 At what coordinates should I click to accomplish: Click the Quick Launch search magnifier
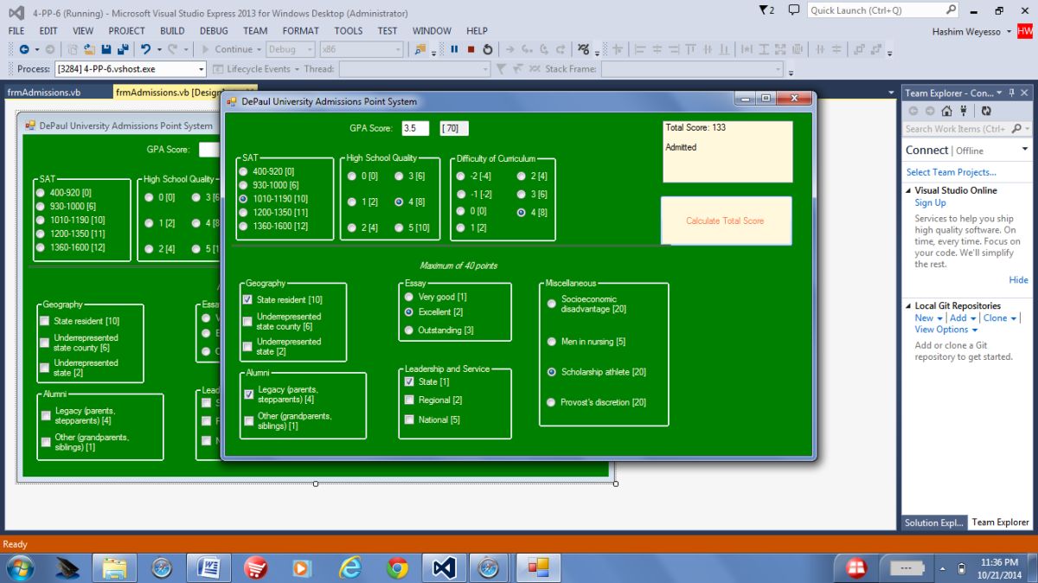951,10
